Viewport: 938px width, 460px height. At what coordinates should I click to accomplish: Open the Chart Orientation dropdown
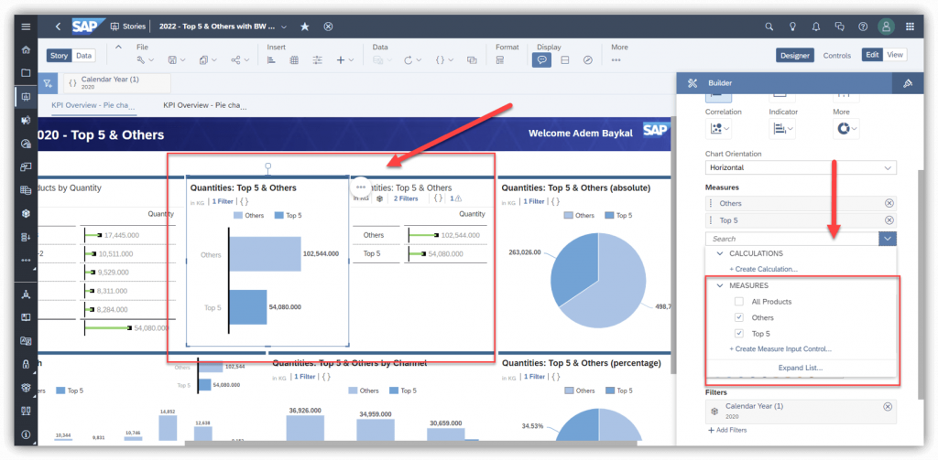click(801, 168)
